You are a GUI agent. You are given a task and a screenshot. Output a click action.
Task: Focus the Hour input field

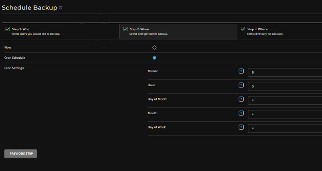point(285,86)
